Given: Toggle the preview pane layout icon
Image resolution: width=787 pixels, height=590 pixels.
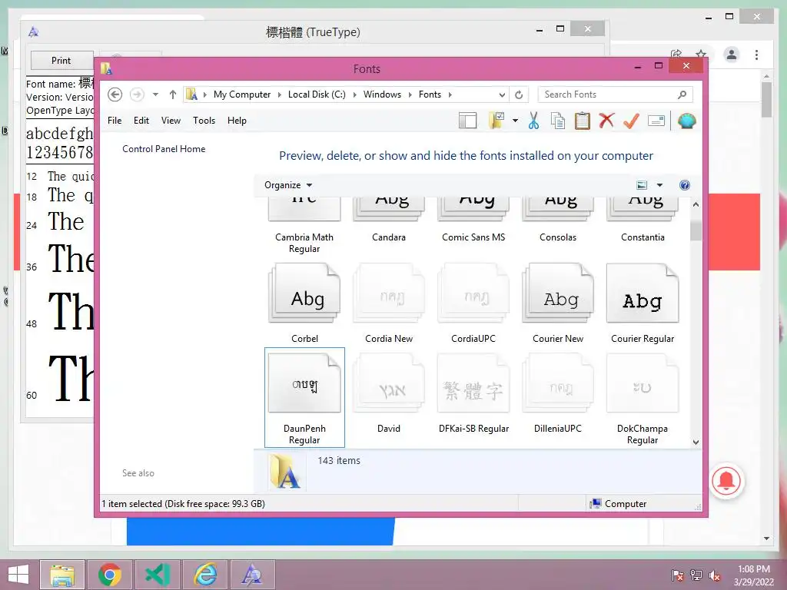Looking at the screenshot, I should pyautogui.click(x=467, y=121).
